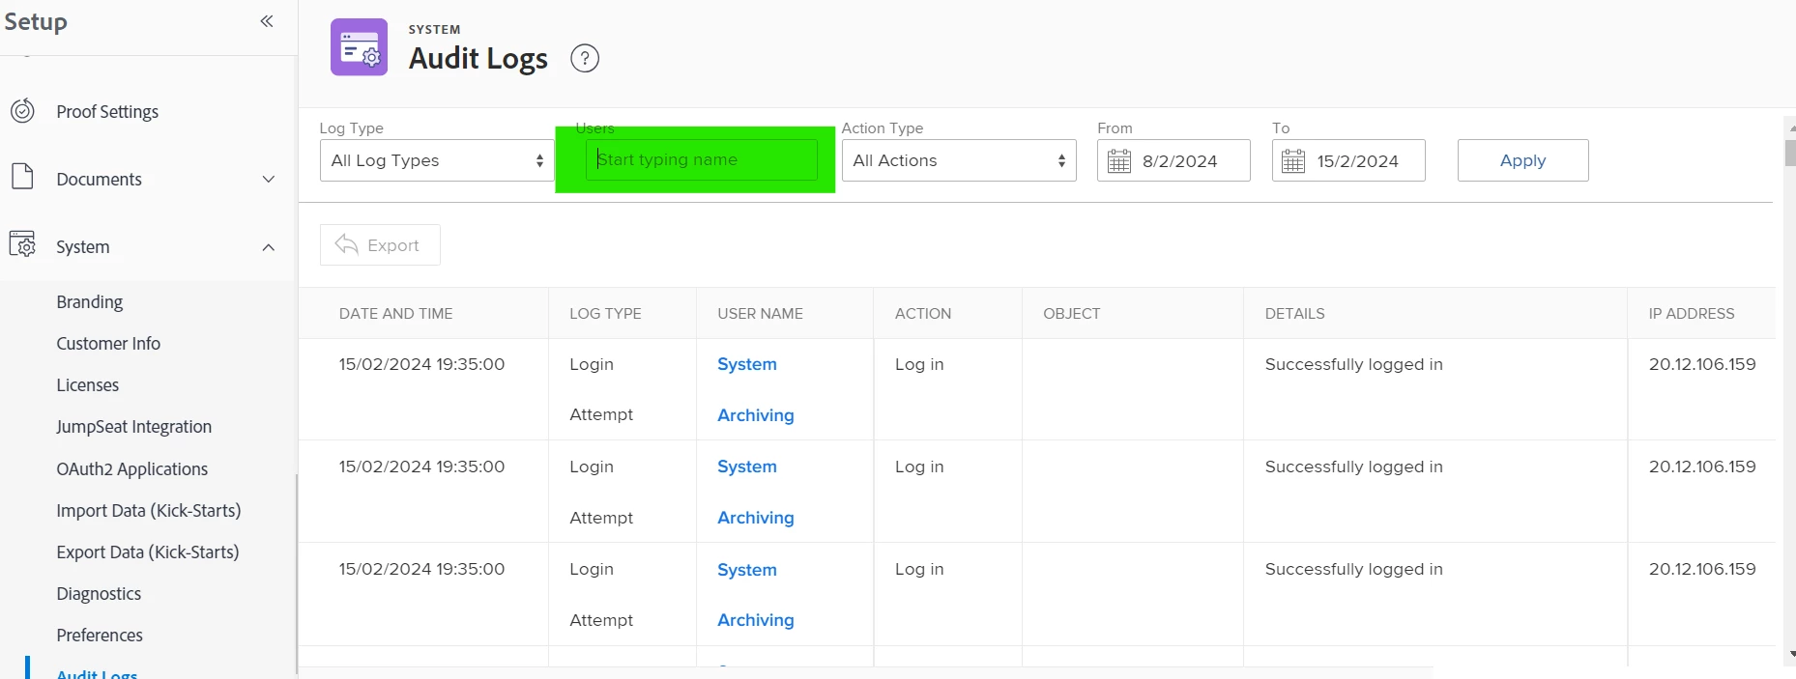Open OAuth2 Applications page
This screenshot has width=1796, height=679.
click(x=132, y=469)
